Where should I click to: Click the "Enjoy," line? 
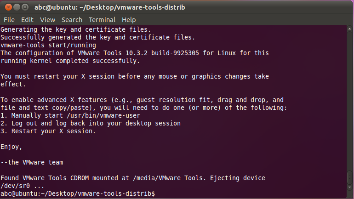tap(11, 147)
